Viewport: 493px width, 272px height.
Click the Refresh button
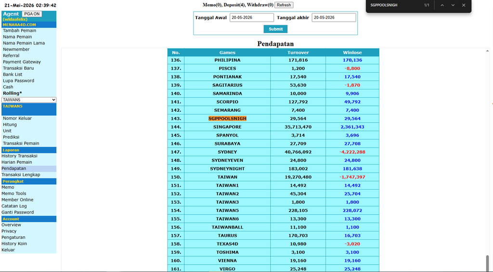click(x=284, y=5)
